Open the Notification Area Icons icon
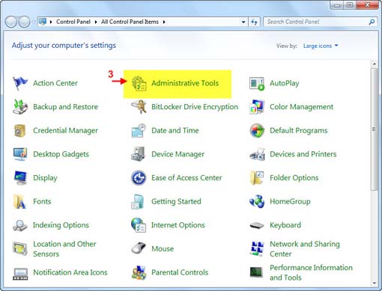382x291 pixels. point(20,274)
